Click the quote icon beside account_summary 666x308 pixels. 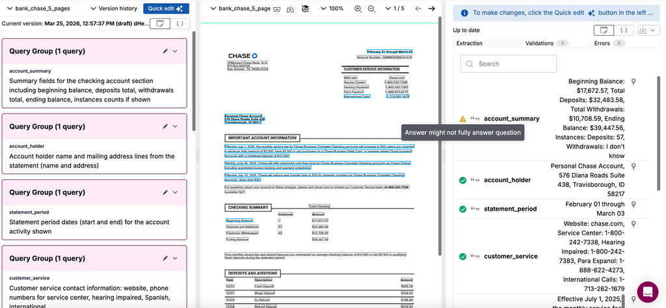[475, 119]
